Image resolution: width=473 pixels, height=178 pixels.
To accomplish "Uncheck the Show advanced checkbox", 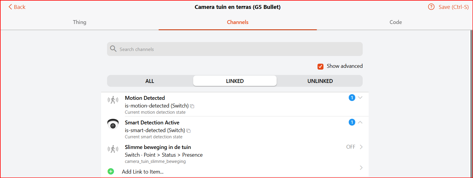I will (x=320, y=66).
